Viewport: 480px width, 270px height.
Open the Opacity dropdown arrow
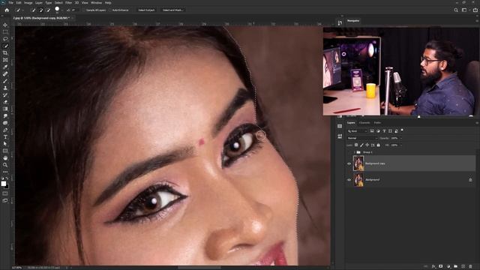tap(400, 138)
